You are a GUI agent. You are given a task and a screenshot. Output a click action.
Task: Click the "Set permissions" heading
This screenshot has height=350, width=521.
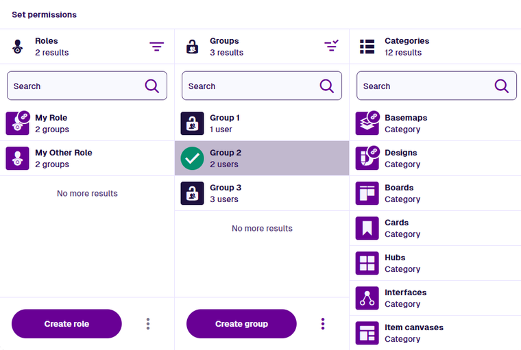click(44, 14)
